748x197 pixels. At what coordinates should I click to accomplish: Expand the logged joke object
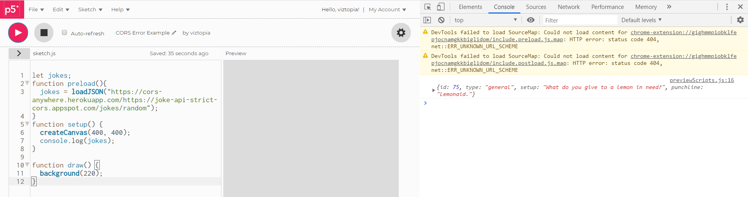point(433,91)
